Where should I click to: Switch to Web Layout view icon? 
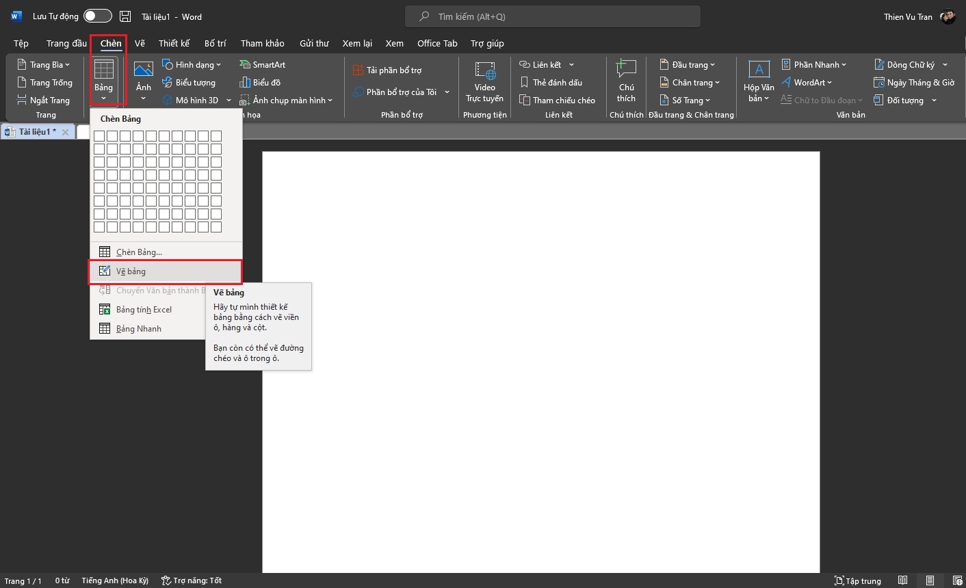pos(957,580)
